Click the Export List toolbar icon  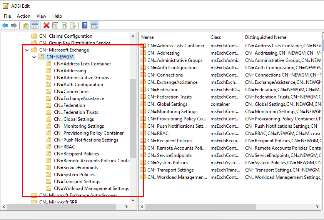coord(73,26)
